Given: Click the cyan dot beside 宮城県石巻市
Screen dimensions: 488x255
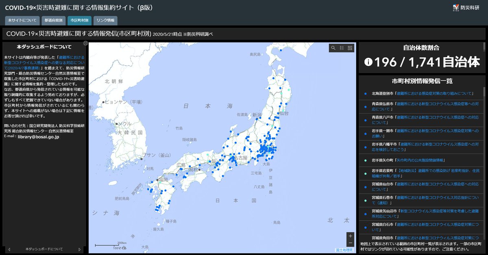Looking at the screenshot, I should (x=366, y=200).
